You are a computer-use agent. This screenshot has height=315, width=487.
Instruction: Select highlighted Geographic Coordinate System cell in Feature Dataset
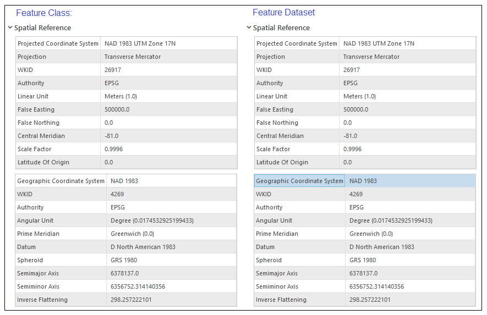(x=299, y=181)
